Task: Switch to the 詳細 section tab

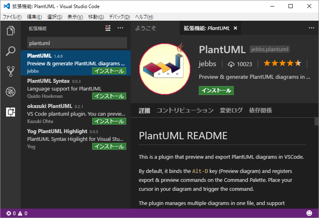Action: [x=144, y=110]
